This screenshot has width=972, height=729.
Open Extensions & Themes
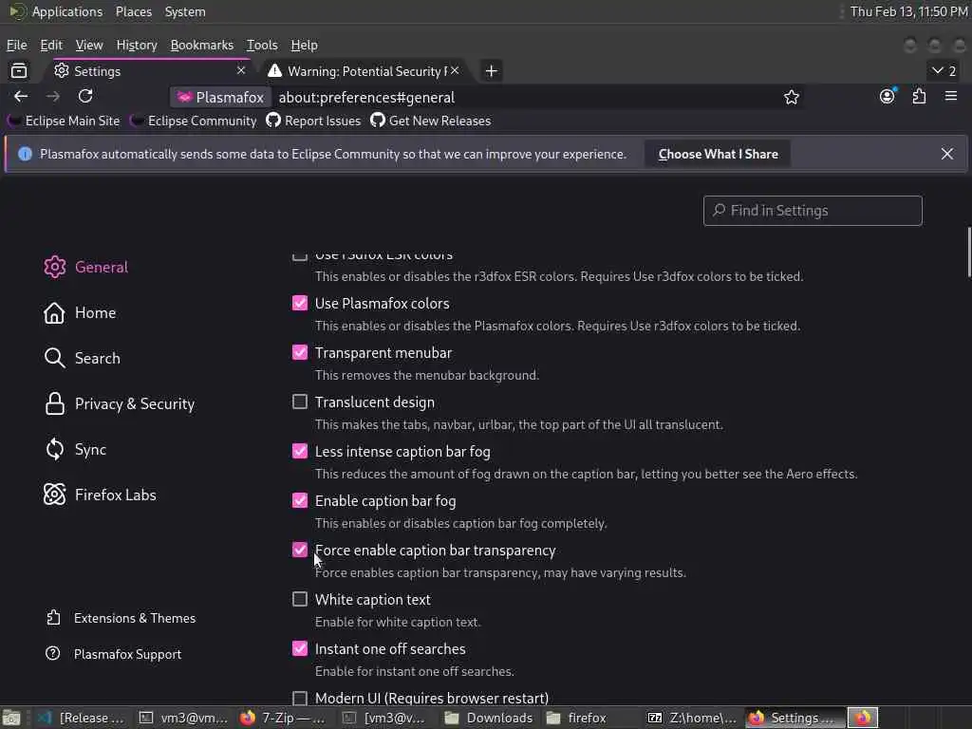point(121,618)
